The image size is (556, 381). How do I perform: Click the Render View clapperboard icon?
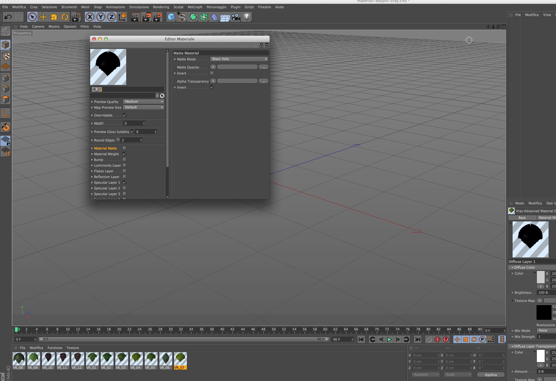(135, 17)
